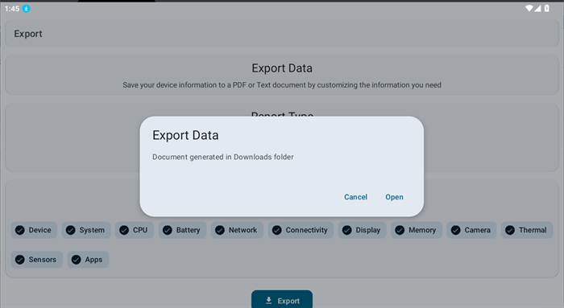
Task: Toggle the Apps chip
Action: coord(88,260)
